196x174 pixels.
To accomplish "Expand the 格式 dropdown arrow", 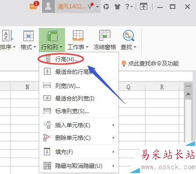I will pos(35,47).
